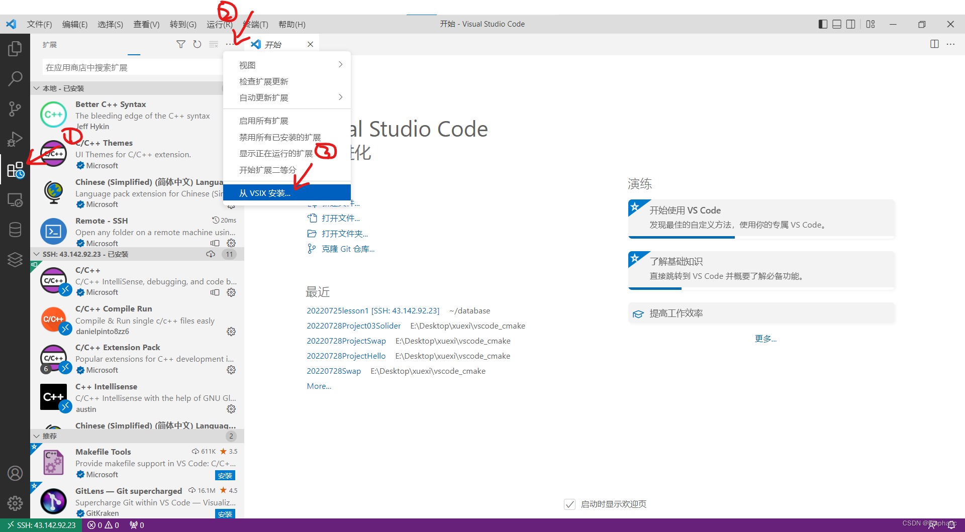Screen dimensions: 965x532
Task: Open the Explorer view icon
Action: (15, 49)
